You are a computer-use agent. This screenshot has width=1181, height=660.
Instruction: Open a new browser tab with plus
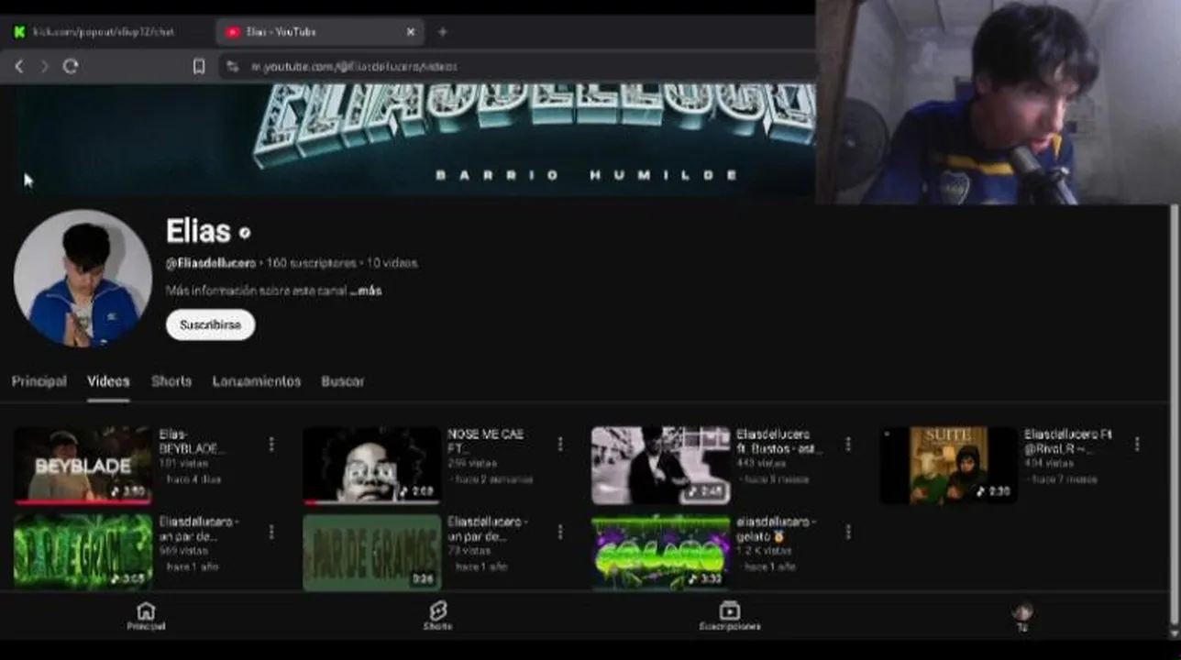pos(442,32)
